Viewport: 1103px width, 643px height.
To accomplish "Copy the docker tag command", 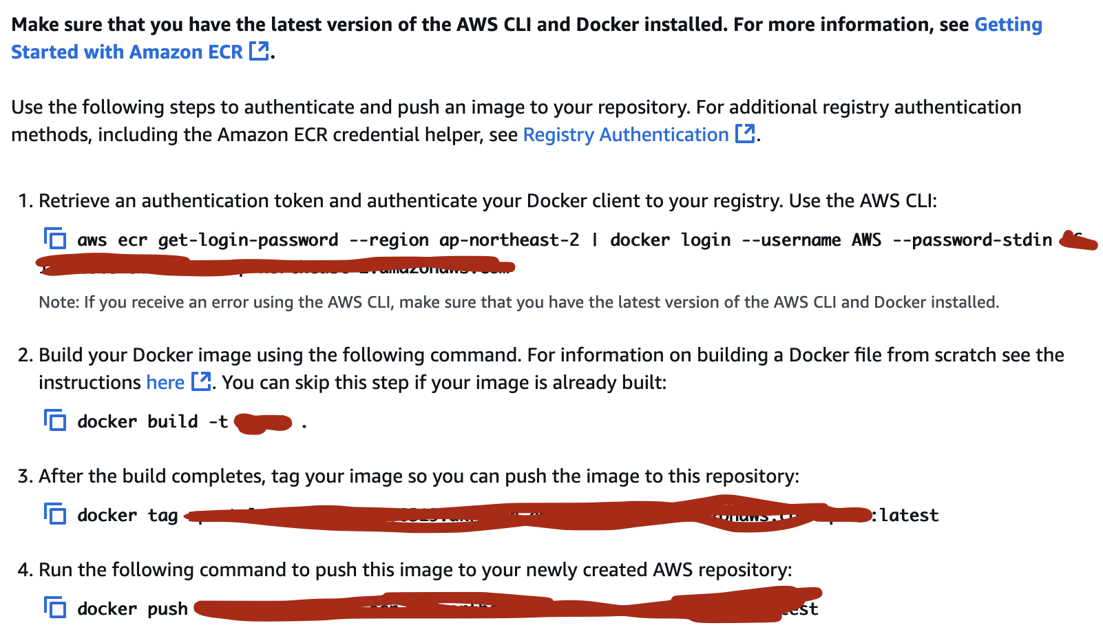I will coord(55,514).
